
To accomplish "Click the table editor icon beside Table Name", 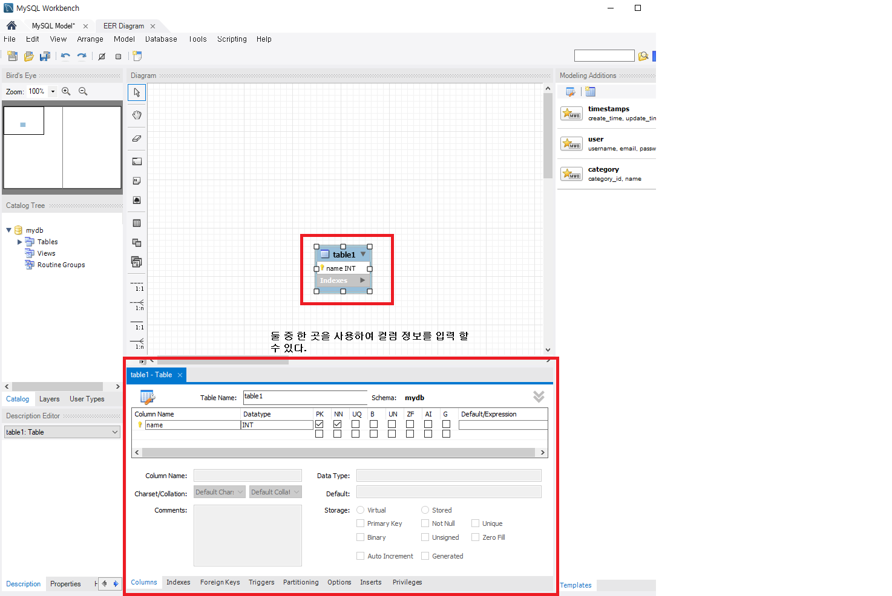I will click(x=148, y=397).
